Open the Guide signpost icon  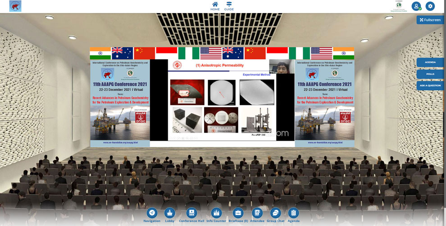pyautogui.click(x=229, y=6)
